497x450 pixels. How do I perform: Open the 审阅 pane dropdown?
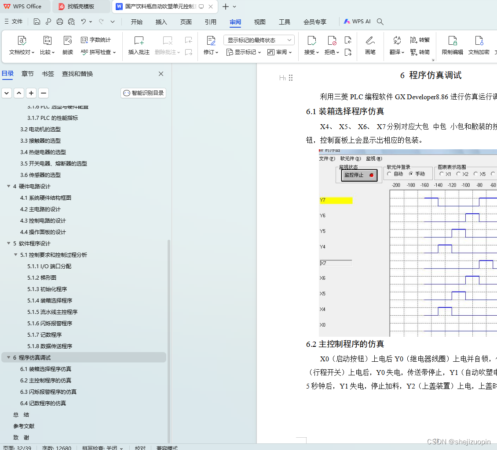pos(280,52)
